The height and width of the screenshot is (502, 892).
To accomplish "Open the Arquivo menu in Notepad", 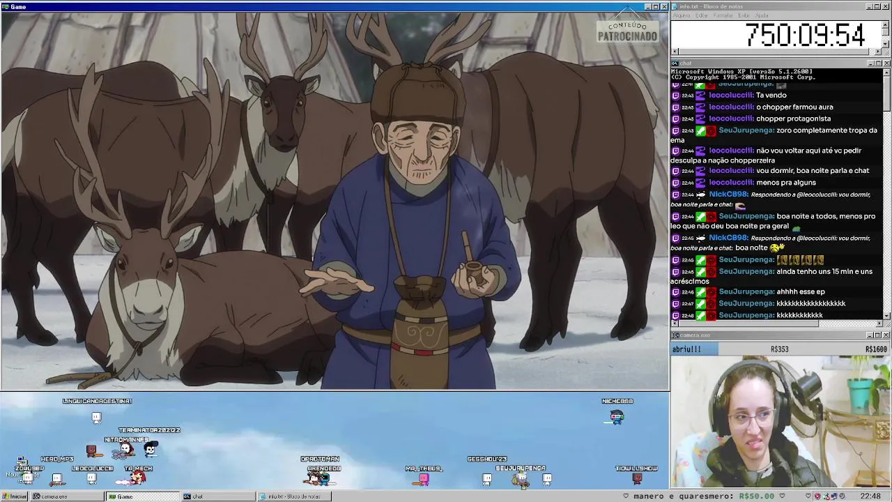I will pyautogui.click(x=682, y=15).
